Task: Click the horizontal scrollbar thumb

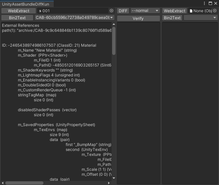Action: coord(24,183)
